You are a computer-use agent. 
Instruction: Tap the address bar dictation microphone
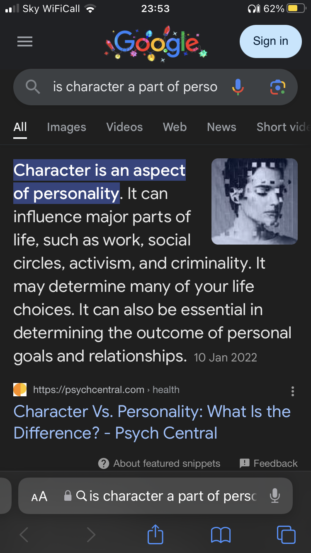coord(274,496)
